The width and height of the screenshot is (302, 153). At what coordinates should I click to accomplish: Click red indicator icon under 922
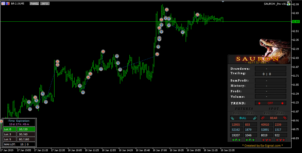coord(280,140)
